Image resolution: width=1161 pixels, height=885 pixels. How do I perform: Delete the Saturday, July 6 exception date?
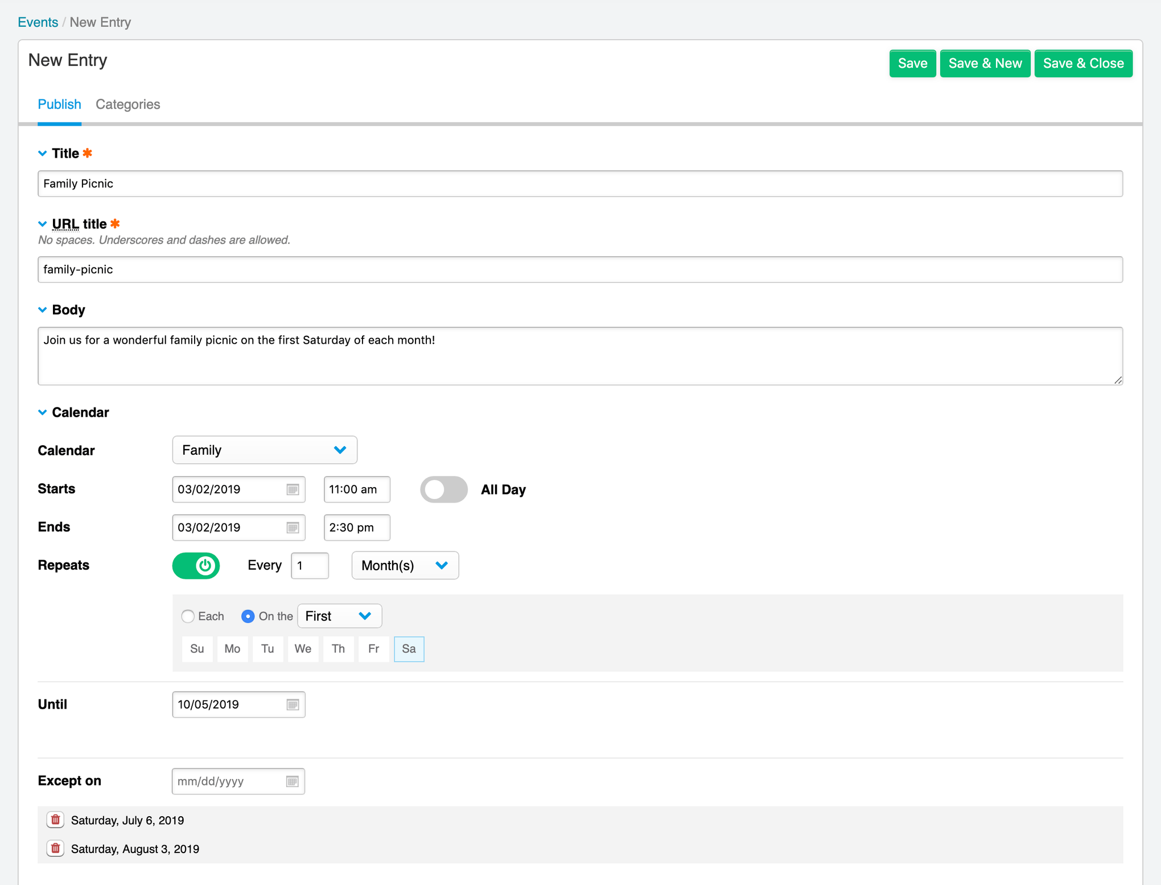pyautogui.click(x=55, y=820)
